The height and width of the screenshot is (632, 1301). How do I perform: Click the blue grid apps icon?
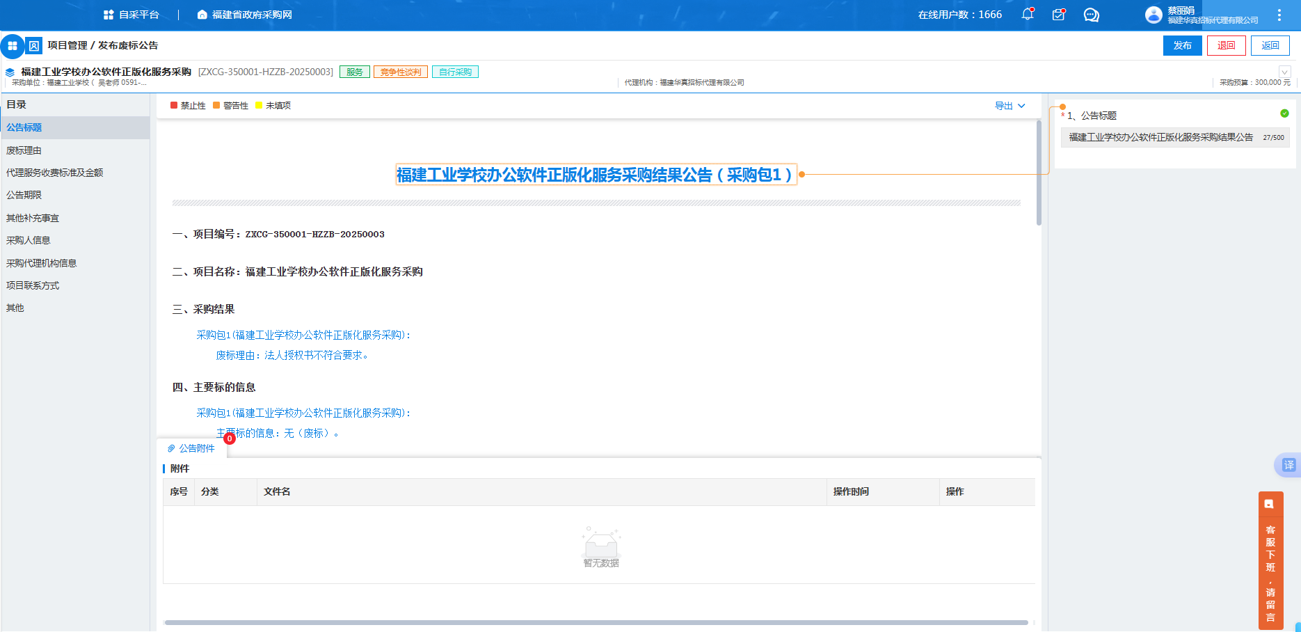13,46
